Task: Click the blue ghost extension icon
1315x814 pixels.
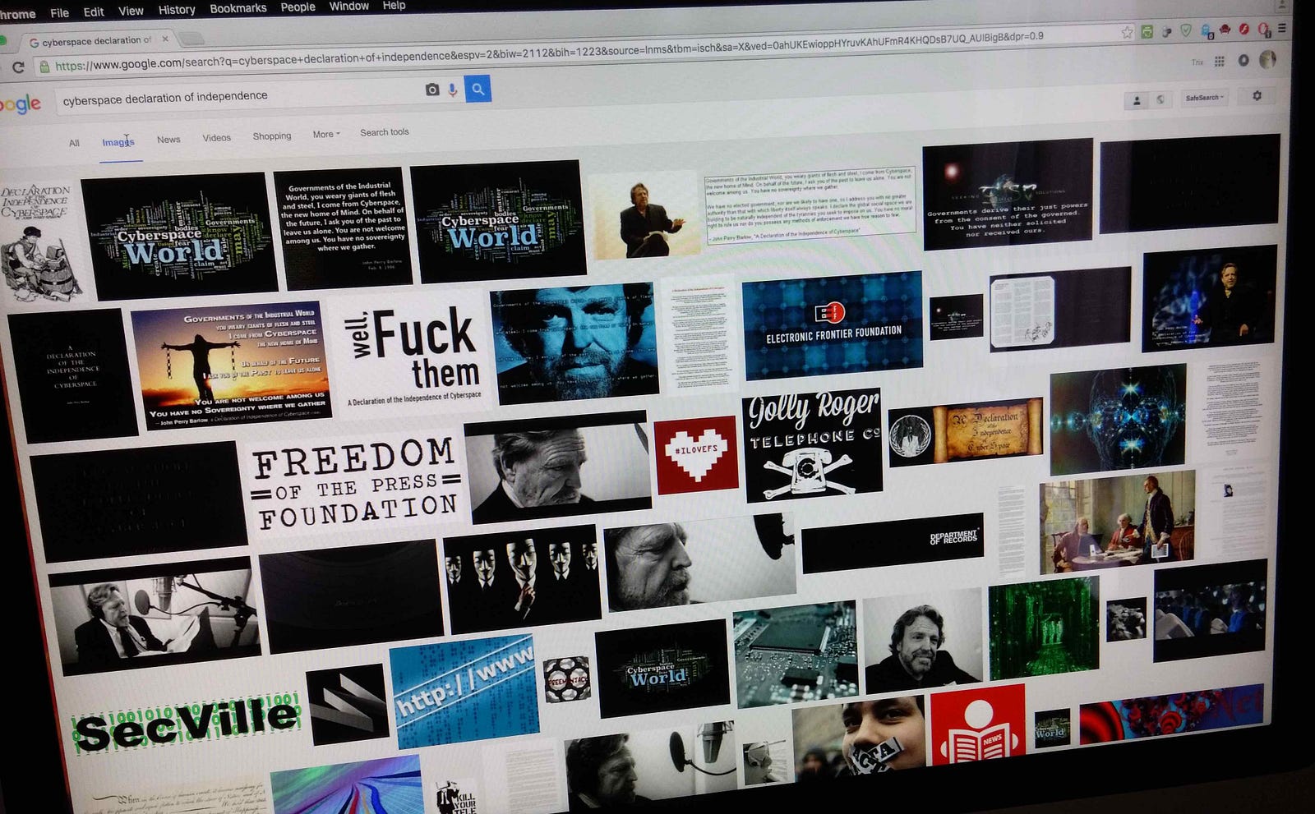Action: coord(1207,31)
